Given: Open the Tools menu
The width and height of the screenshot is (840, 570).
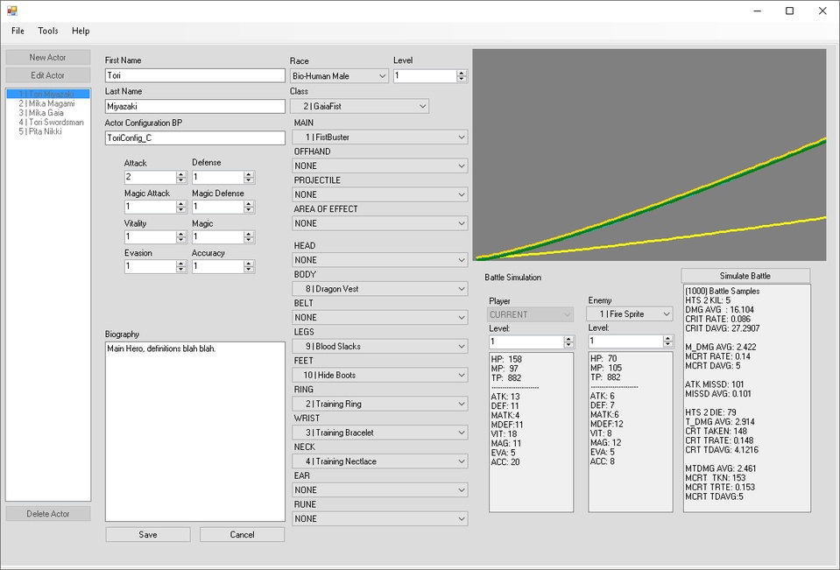Looking at the screenshot, I should click(47, 31).
